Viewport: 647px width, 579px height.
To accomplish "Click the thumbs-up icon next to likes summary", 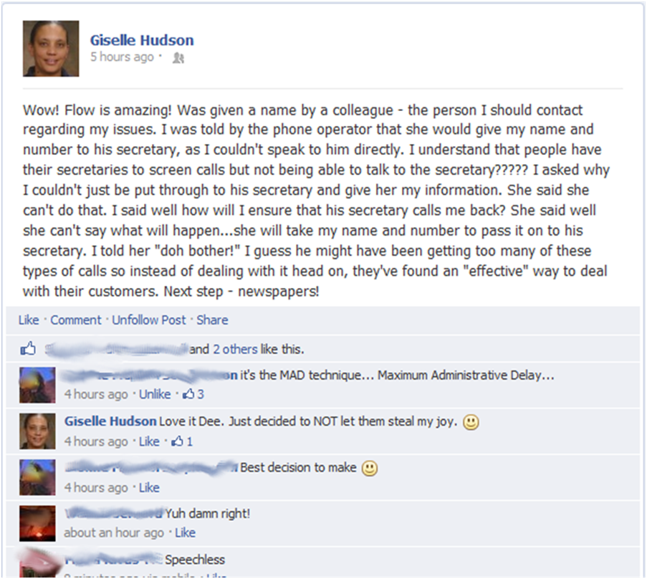I will click(28, 349).
